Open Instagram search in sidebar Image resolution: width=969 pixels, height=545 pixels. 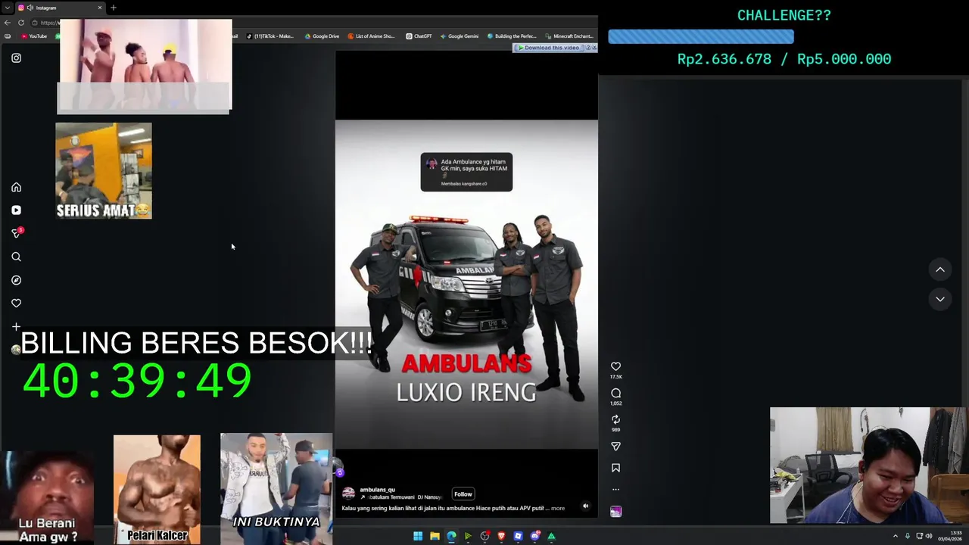pyautogui.click(x=16, y=257)
